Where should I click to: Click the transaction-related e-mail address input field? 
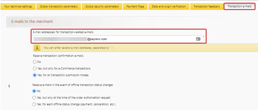pos(114,39)
